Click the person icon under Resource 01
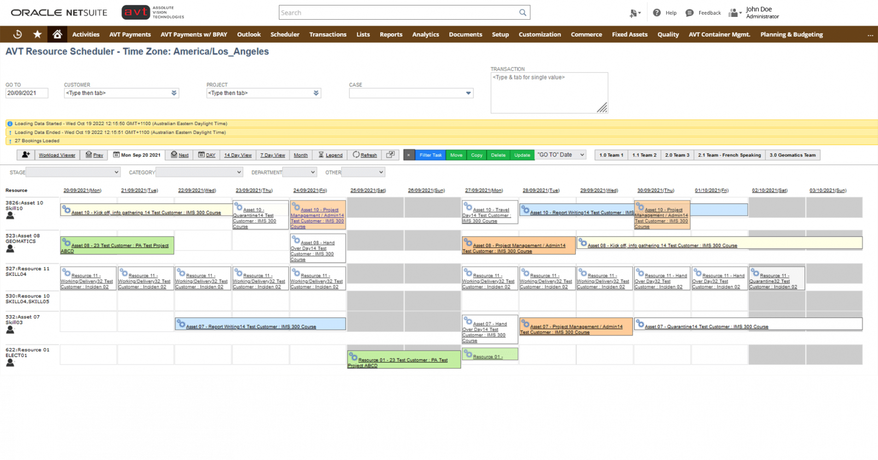This screenshot has height=460, width=878. [10, 363]
